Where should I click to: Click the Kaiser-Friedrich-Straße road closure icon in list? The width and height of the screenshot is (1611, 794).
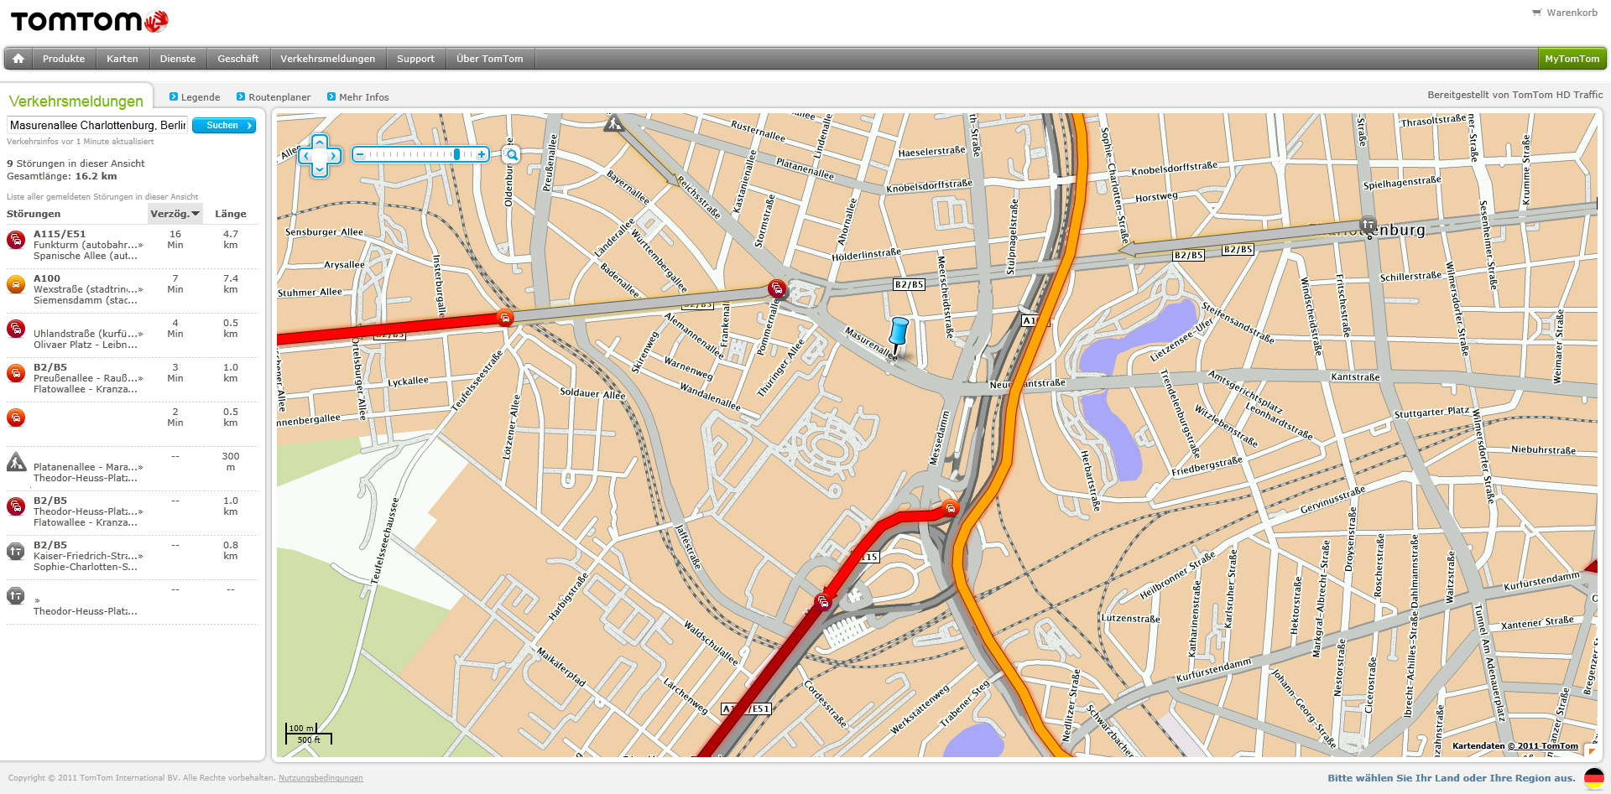click(x=16, y=551)
